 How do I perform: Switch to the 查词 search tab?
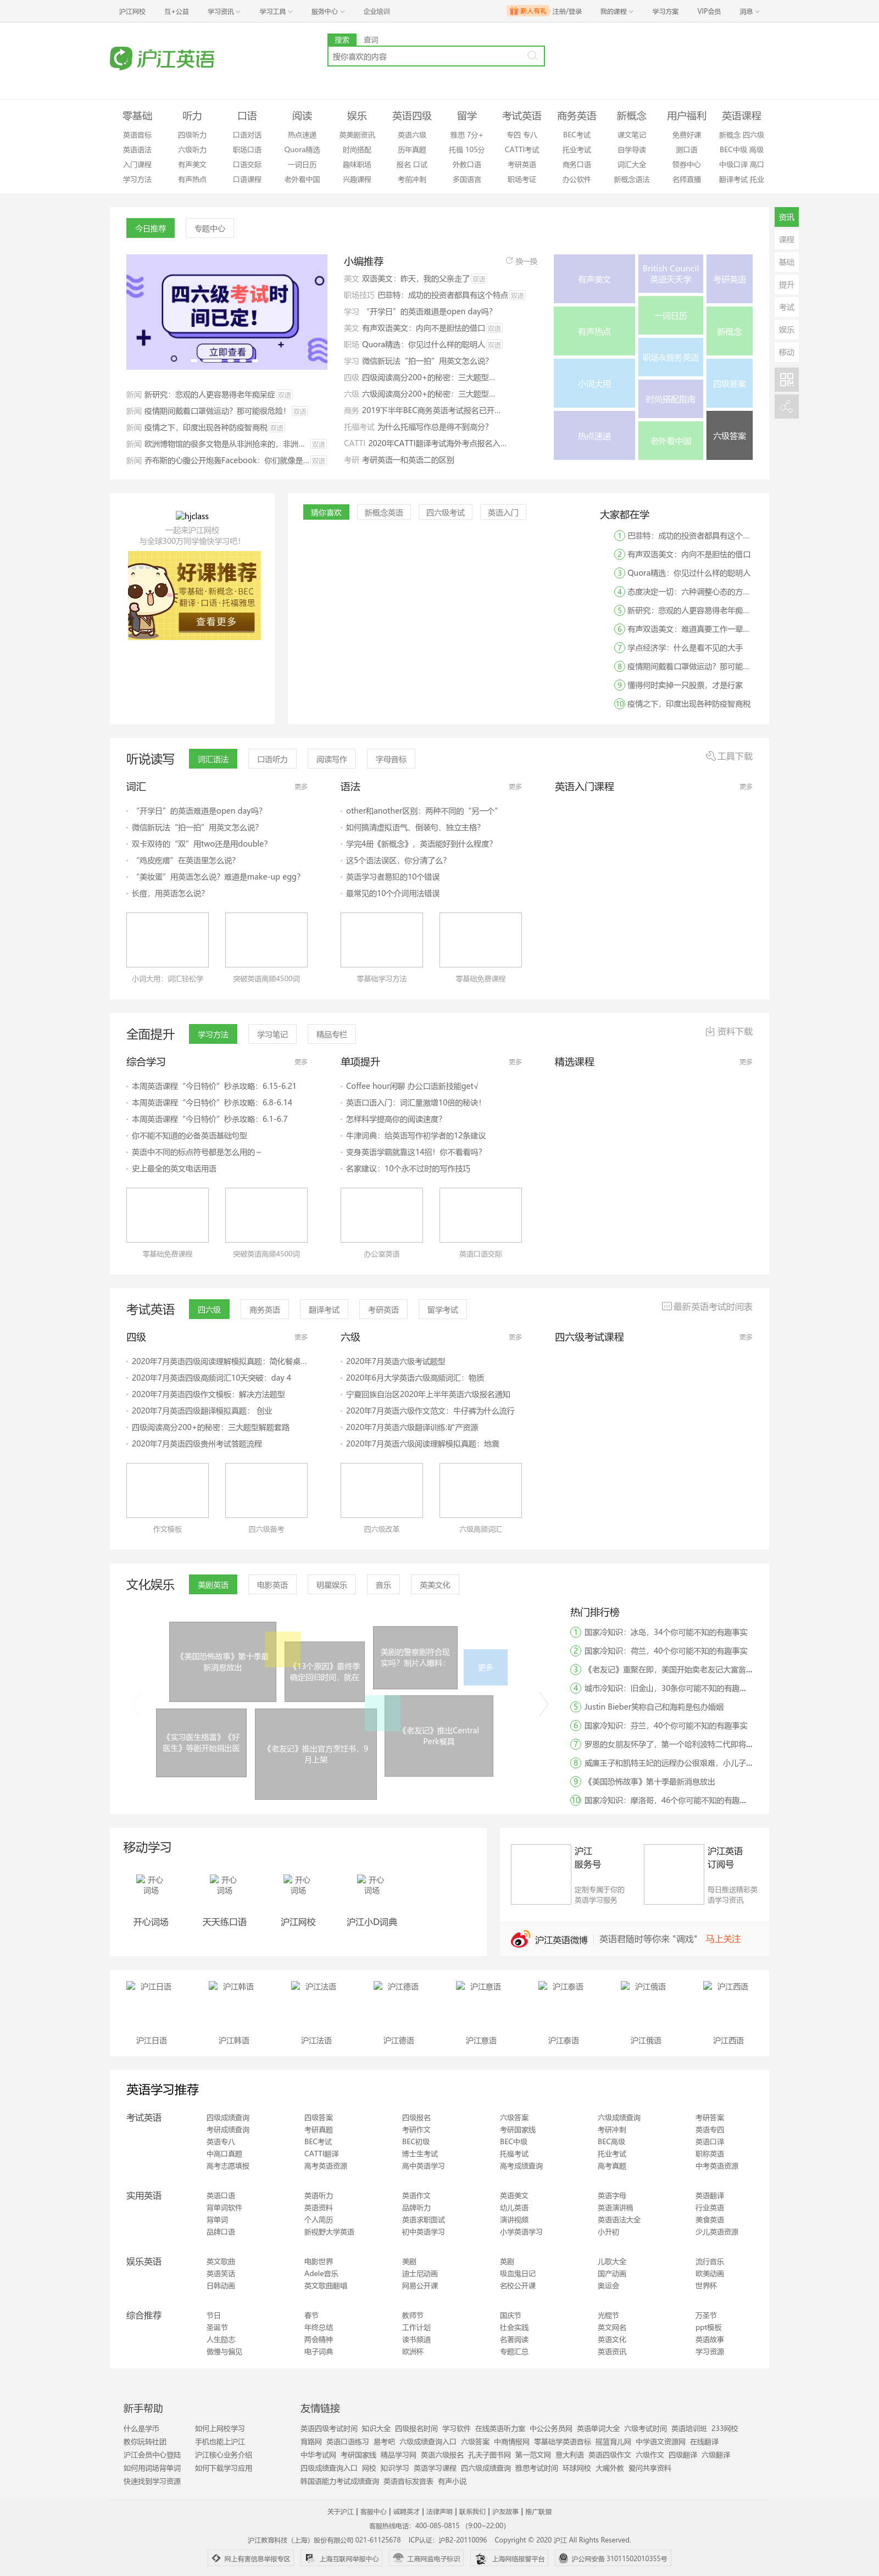pos(371,40)
